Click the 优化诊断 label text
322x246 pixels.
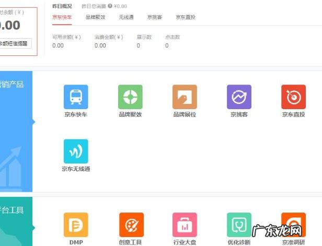(x=239, y=242)
